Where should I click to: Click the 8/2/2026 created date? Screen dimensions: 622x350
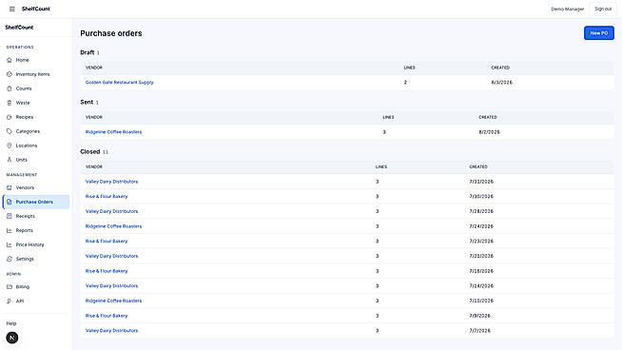pos(489,132)
